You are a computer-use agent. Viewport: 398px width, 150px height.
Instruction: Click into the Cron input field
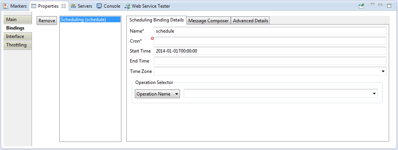(270, 41)
